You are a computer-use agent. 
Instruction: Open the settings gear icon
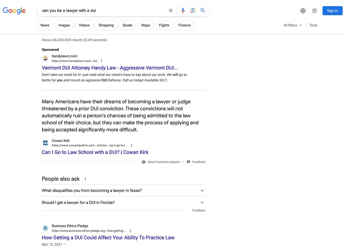click(x=303, y=10)
